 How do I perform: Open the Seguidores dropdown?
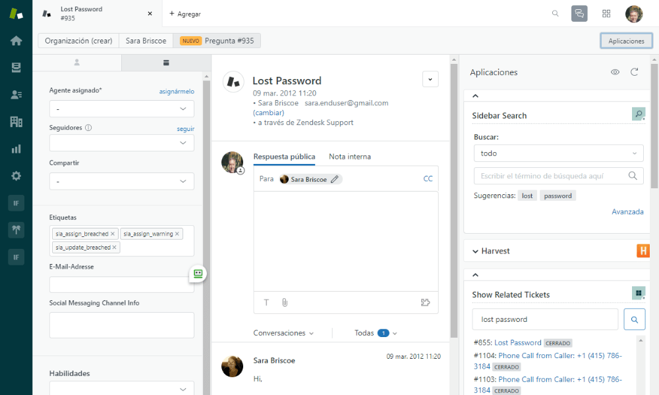pos(121,143)
